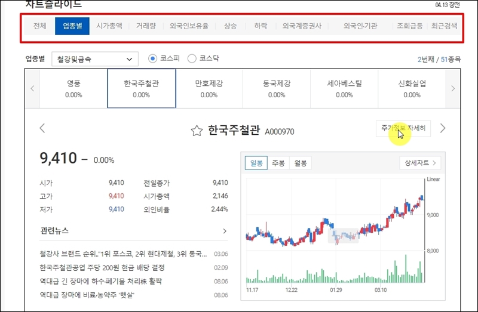Switch to the 시가총액 tab
The image size is (478, 312).
(x=109, y=26)
